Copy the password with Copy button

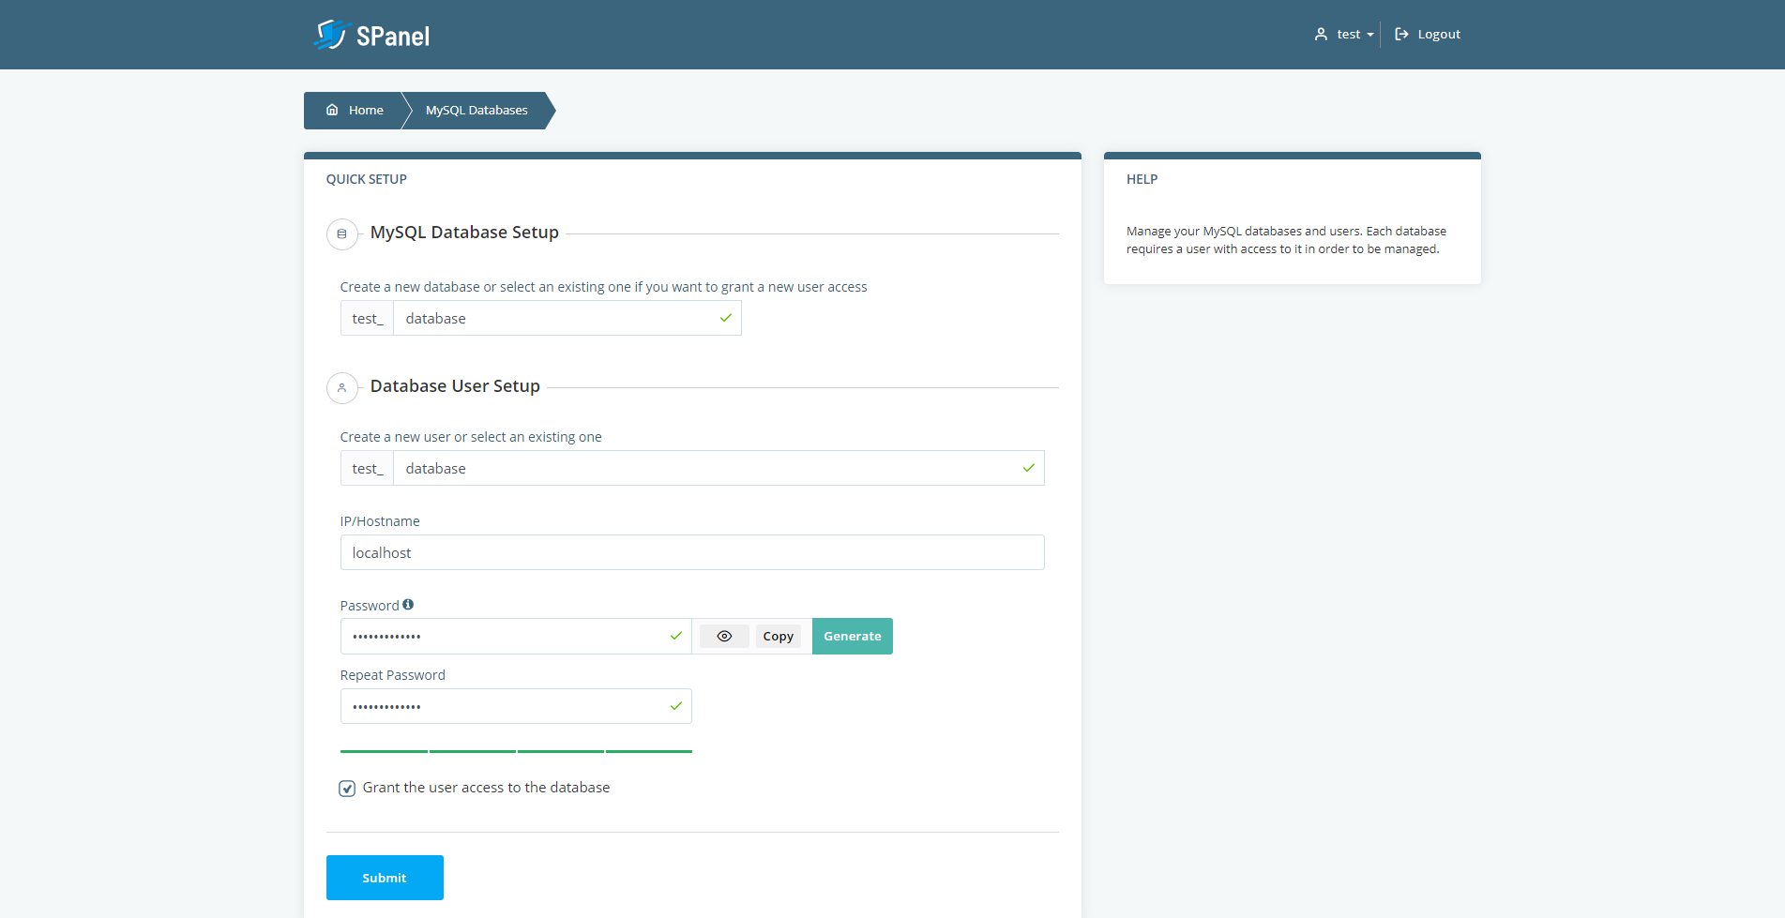[779, 637]
